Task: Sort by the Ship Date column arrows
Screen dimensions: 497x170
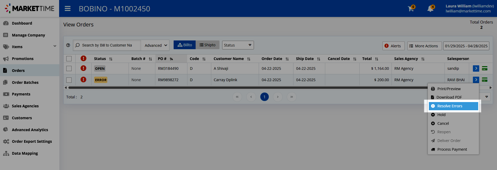Action: click(x=319, y=59)
